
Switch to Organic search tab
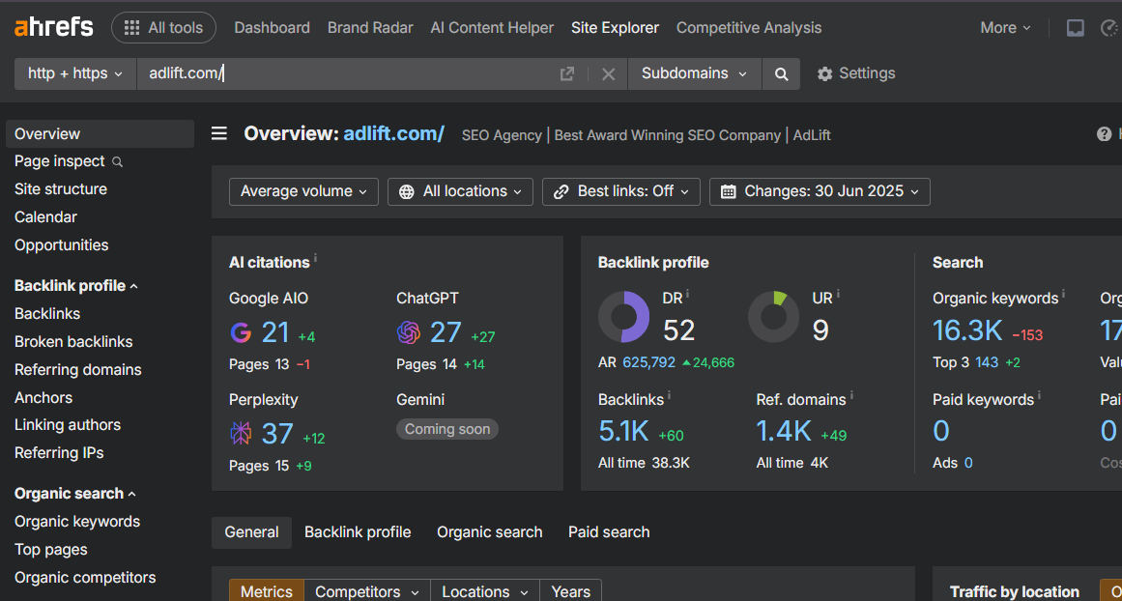coord(489,532)
